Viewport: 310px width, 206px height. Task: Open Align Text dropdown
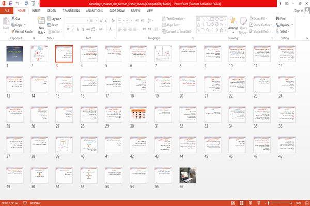172,25
